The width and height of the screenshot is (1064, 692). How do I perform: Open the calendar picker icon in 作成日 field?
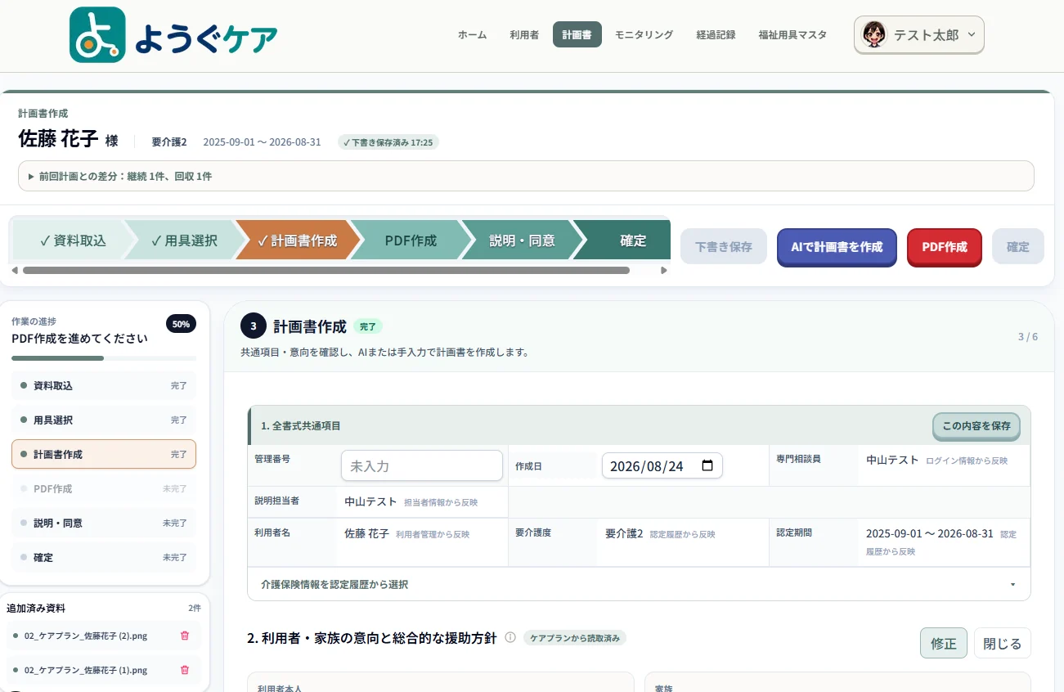[707, 466]
